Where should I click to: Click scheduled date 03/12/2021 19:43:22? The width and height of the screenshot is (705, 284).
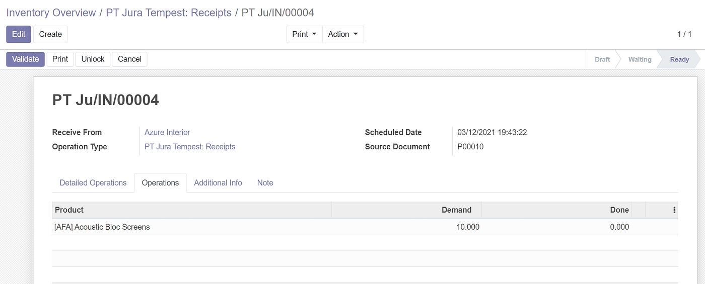coord(492,132)
